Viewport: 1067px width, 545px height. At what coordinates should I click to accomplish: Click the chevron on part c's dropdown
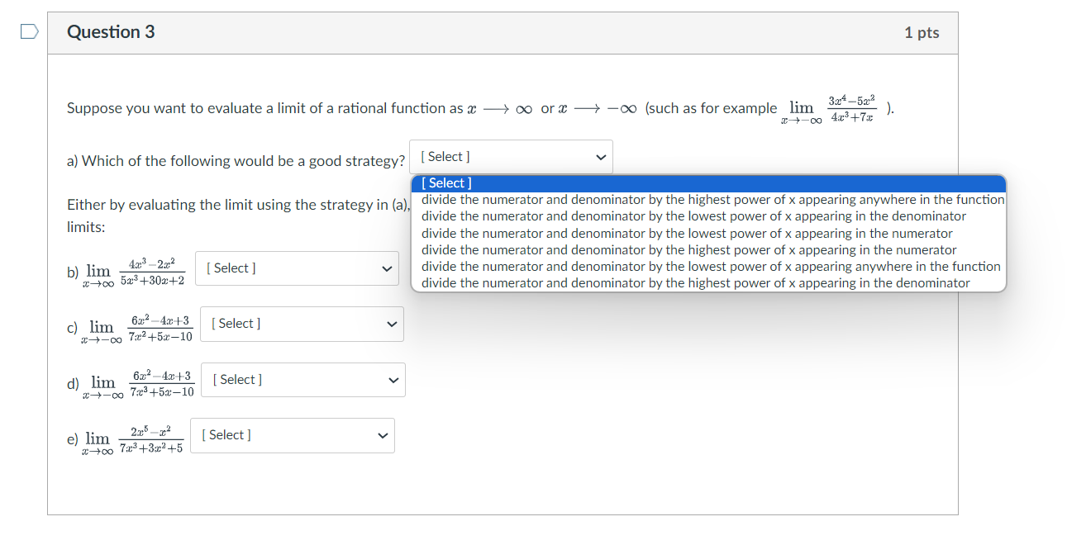click(x=393, y=323)
